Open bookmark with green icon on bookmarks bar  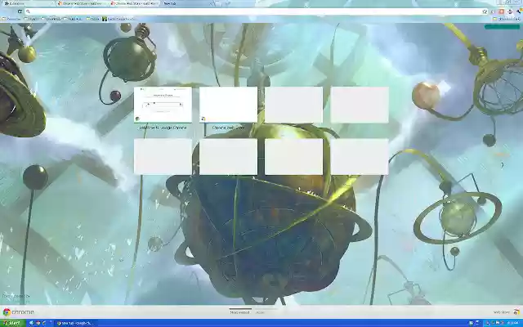click(x=118, y=19)
